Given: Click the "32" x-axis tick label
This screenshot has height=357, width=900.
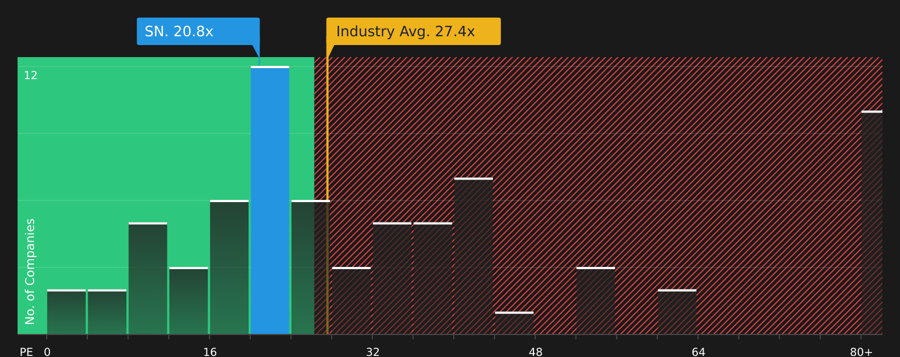Looking at the screenshot, I should click(x=373, y=352).
